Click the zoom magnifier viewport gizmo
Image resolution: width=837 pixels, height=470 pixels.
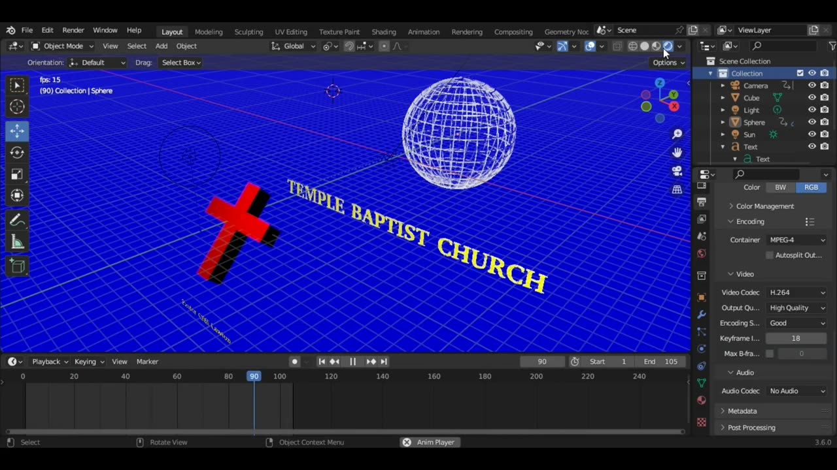coord(677,134)
